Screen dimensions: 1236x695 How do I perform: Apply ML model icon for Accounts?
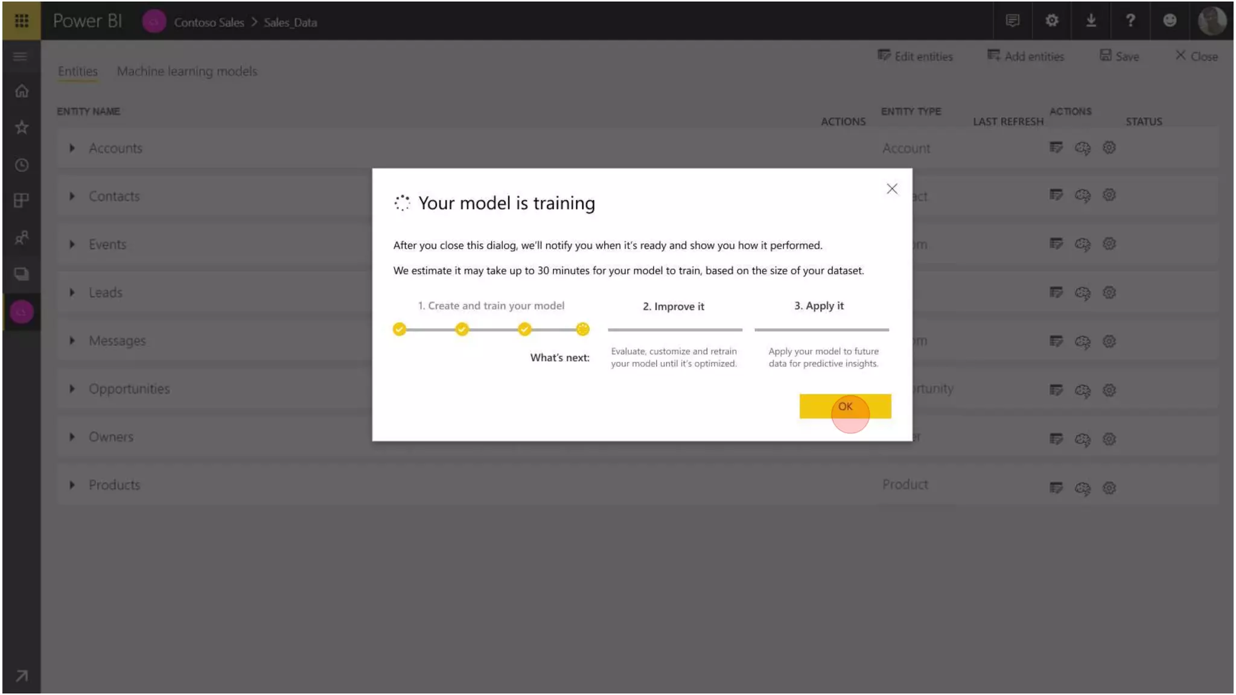click(x=1083, y=148)
